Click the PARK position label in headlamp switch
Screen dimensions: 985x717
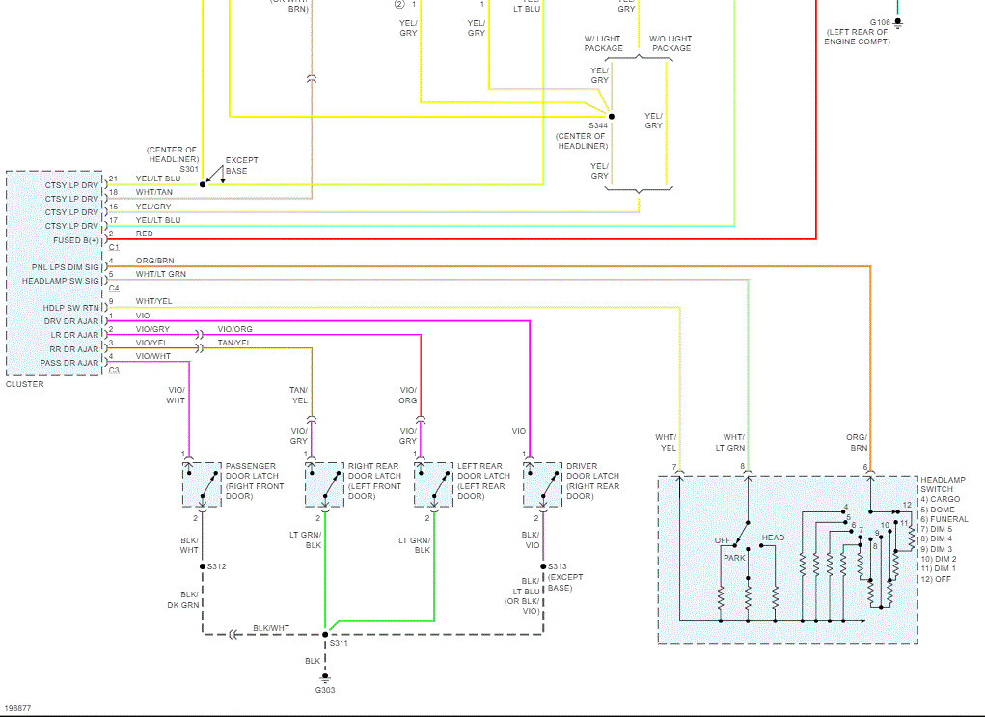pos(734,558)
